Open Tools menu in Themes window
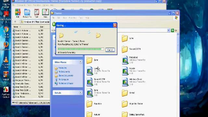Viewport: 208px width, 117px height. 81,18
